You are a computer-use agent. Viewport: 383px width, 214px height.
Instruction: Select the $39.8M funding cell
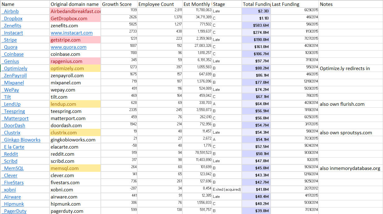point(256,211)
